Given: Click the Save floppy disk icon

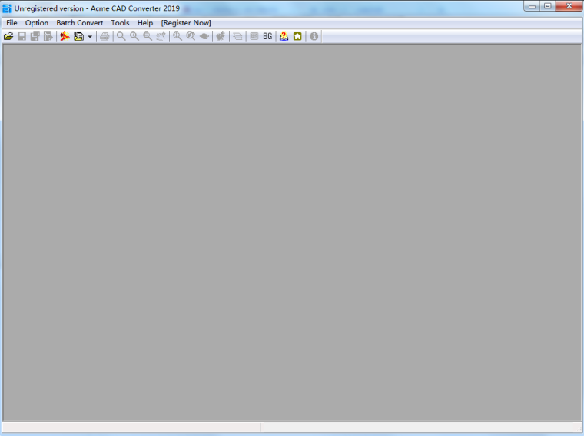Looking at the screenshot, I should click(22, 36).
